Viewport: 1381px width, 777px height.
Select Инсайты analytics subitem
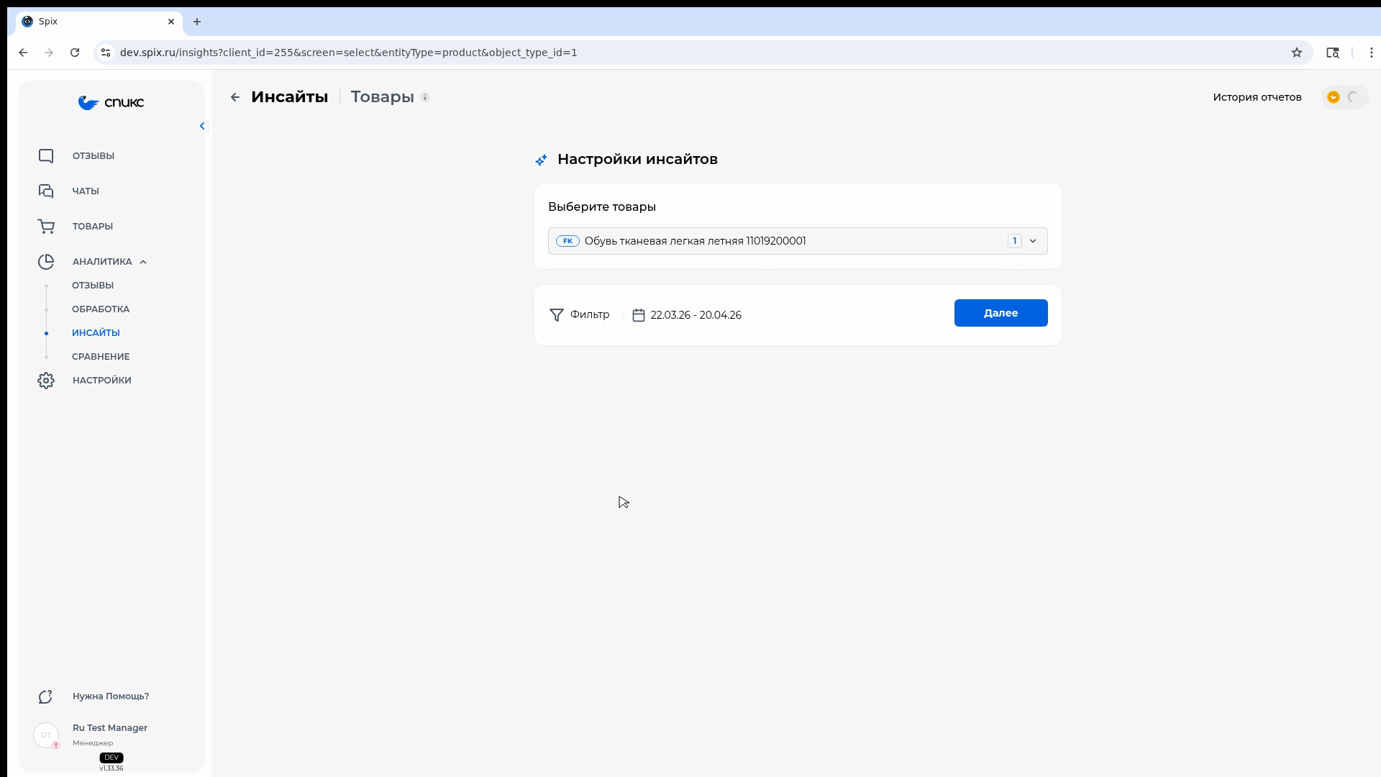click(96, 333)
